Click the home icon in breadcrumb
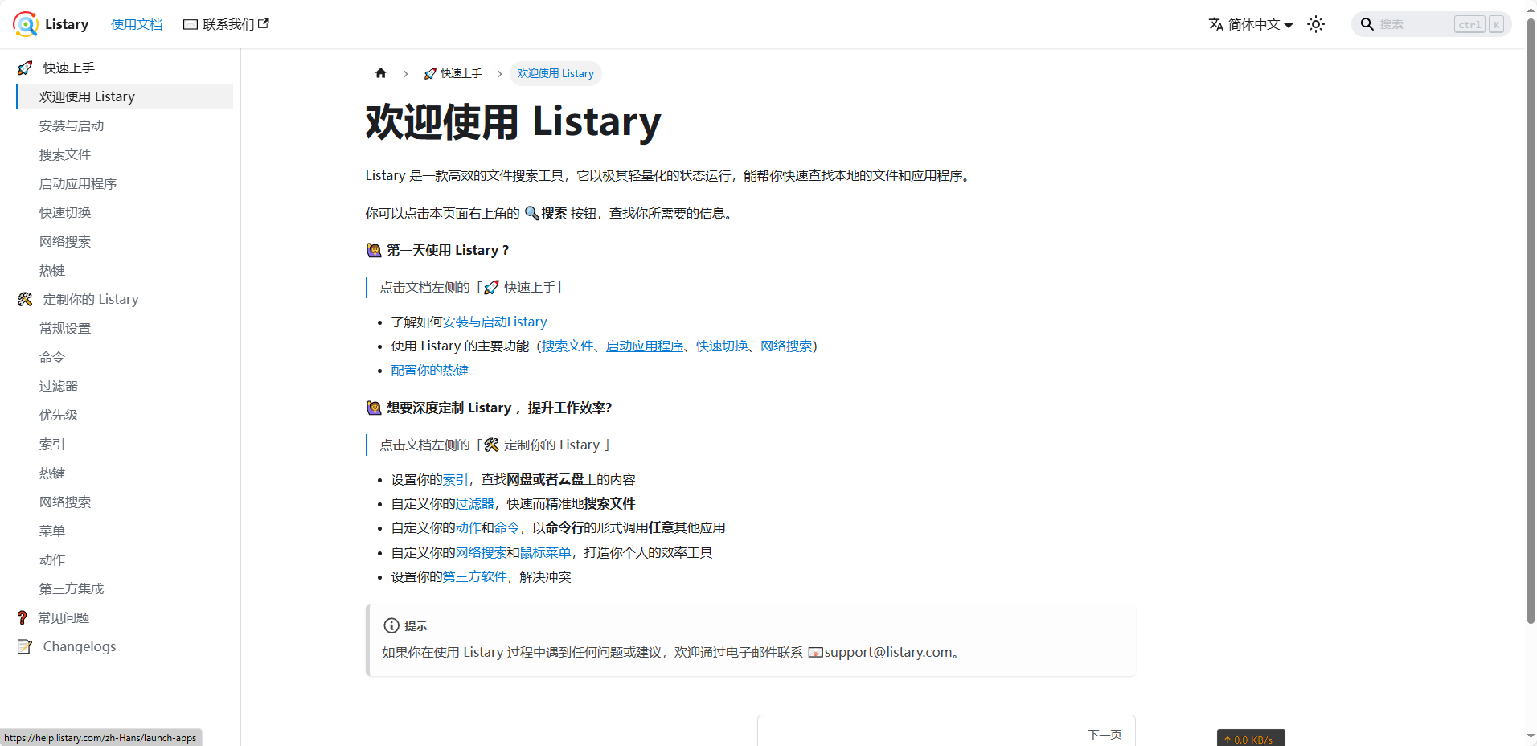The width and height of the screenshot is (1537, 746). pos(381,73)
